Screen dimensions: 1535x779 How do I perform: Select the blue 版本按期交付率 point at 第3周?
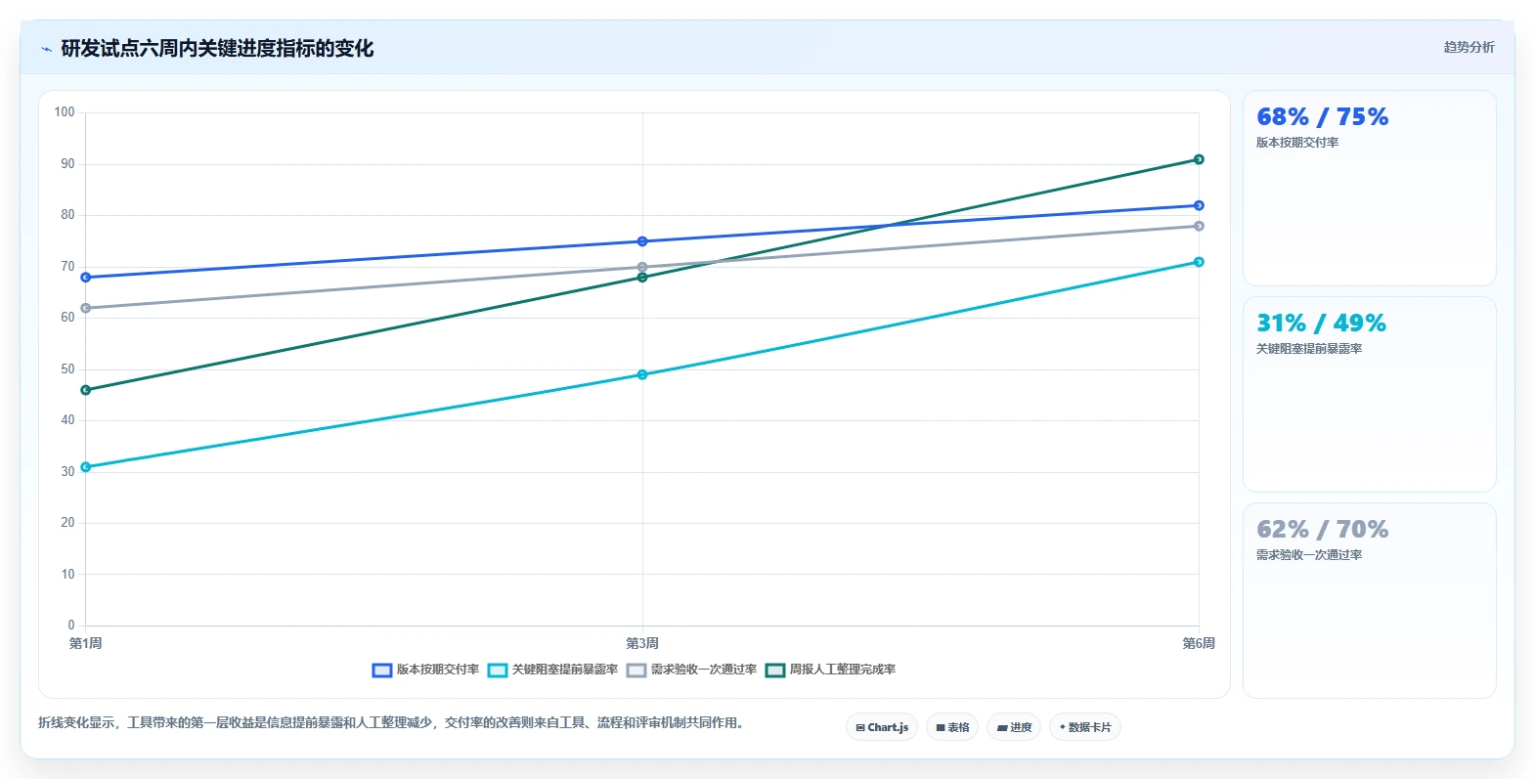pyautogui.click(x=642, y=241)
